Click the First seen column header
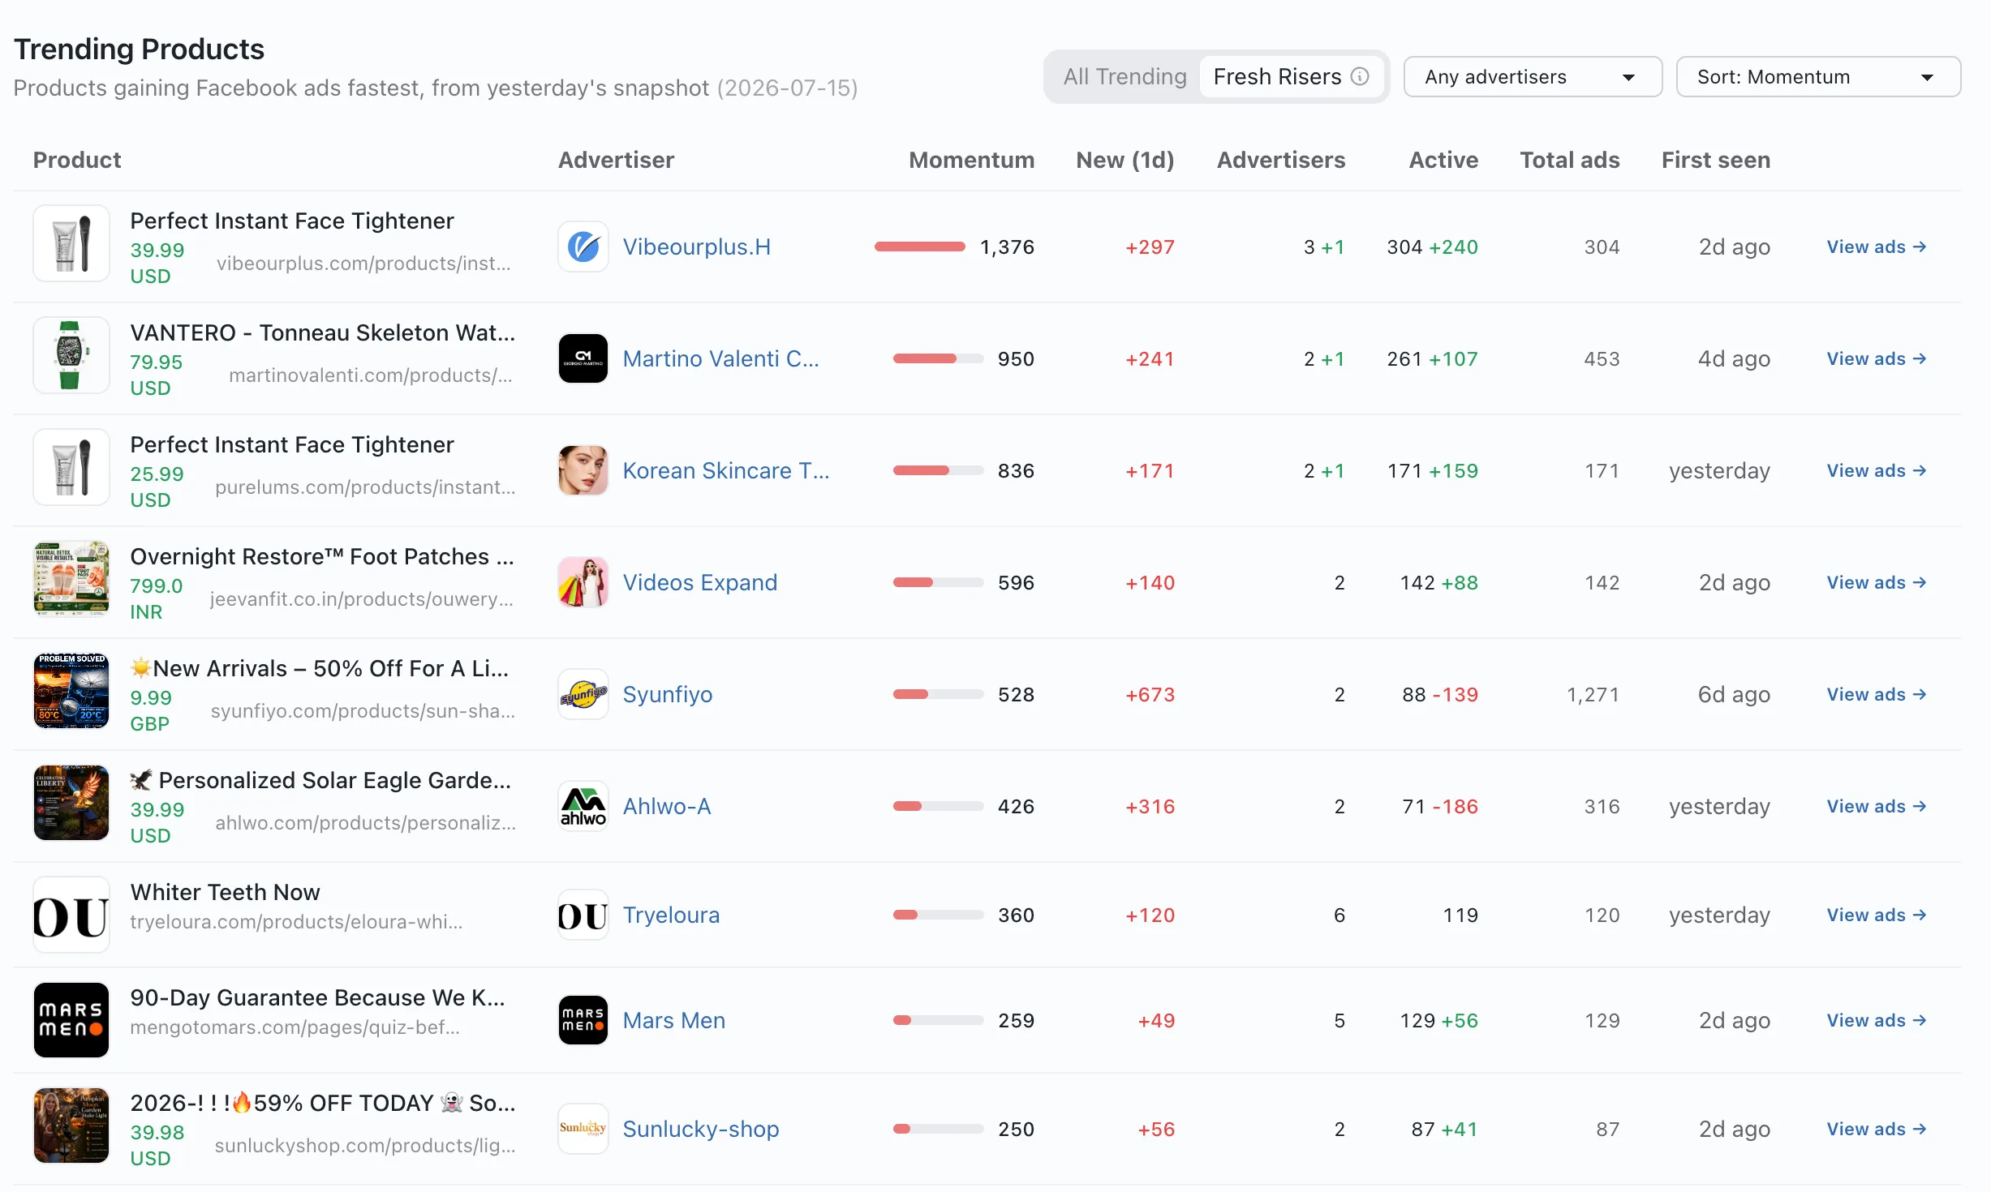Viewport: 1991px width, 1192px height. [1716, 160]
